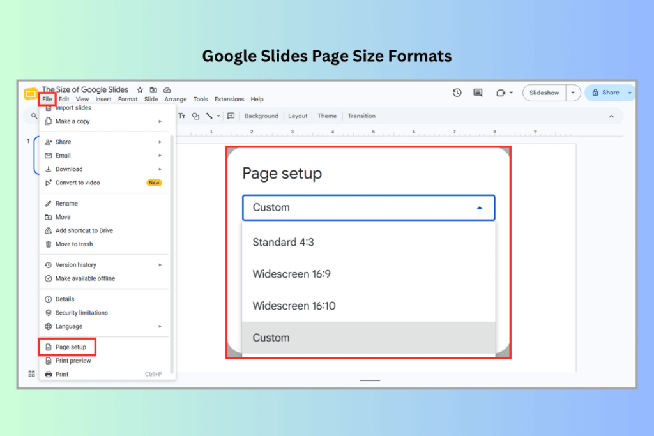Open the Insert menu

(103, 99)
